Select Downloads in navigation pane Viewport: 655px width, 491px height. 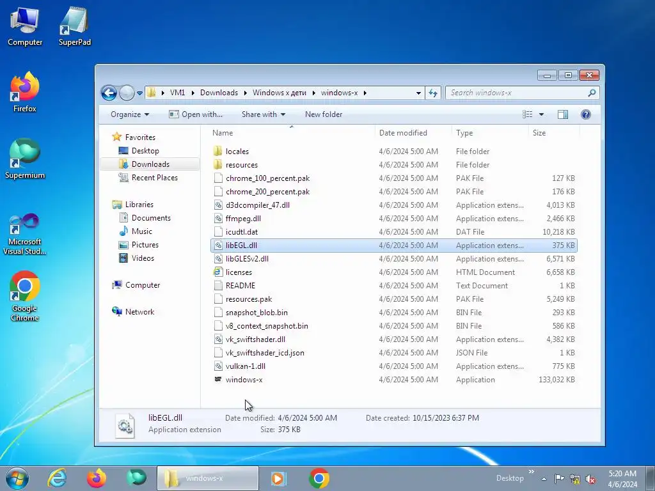150,164
